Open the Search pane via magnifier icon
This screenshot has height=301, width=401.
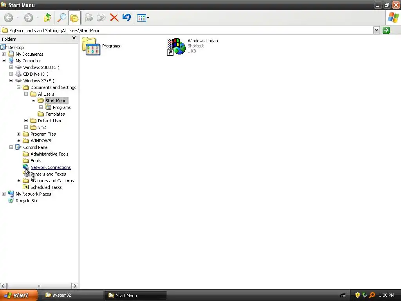click(x=61, y=18)
